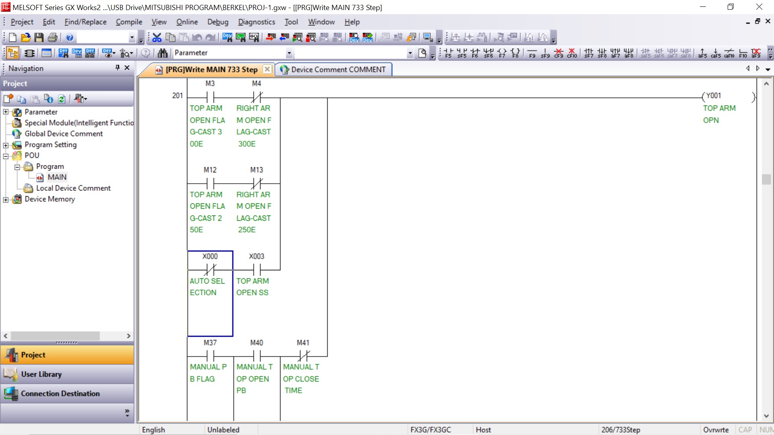
Task: Toggle Navigation window view icon
Action: coord(12,53)
